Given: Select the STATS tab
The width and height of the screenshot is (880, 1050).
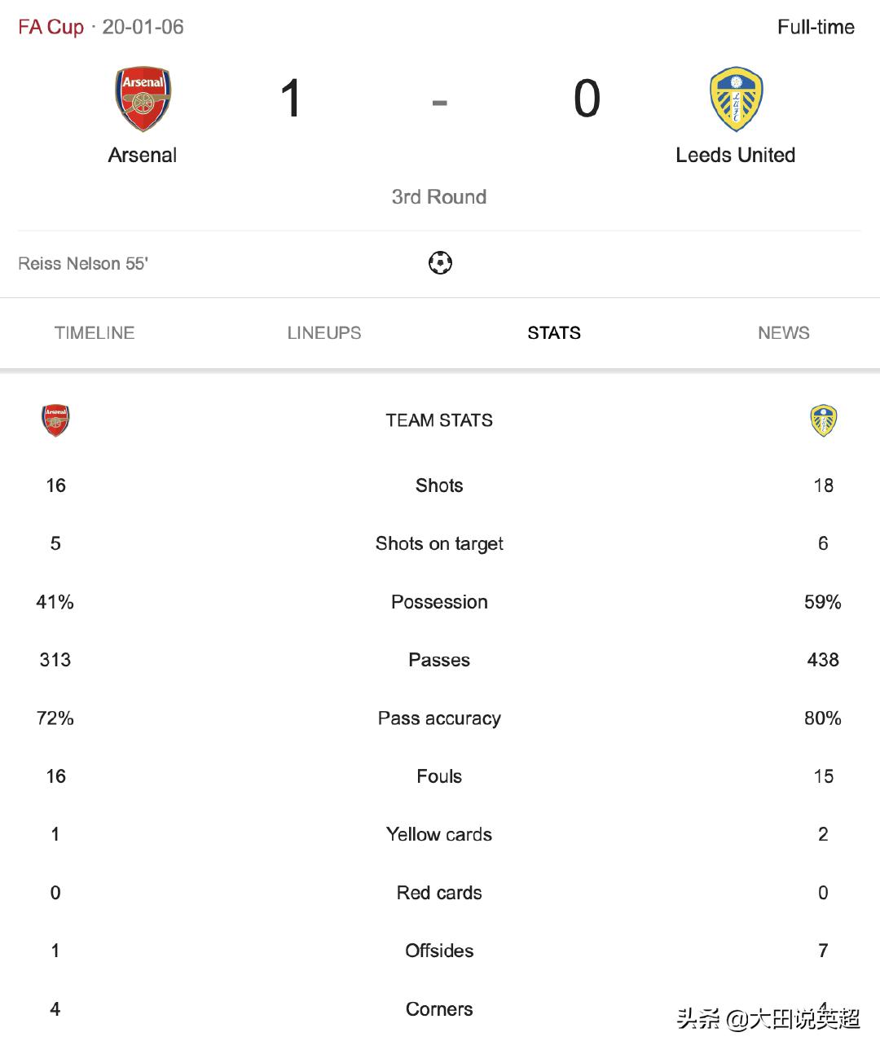Looking at the screenshot, I should [x=554, y=333].
